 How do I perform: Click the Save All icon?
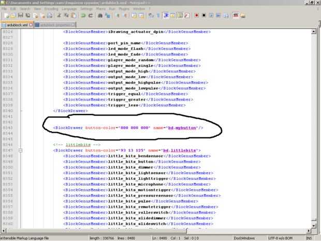[27, 16]
